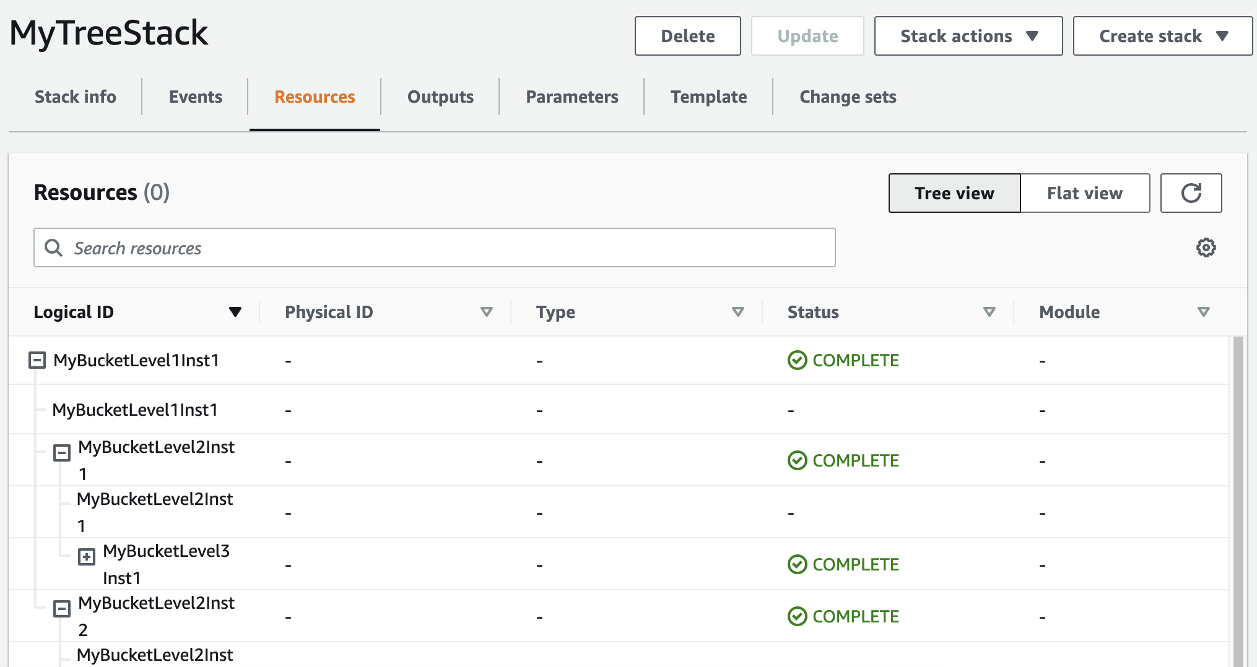The width and height of the screenshot is (1257, 667).
Task: Open the Create stack dropdown
Action: (x=1162, y=36)
